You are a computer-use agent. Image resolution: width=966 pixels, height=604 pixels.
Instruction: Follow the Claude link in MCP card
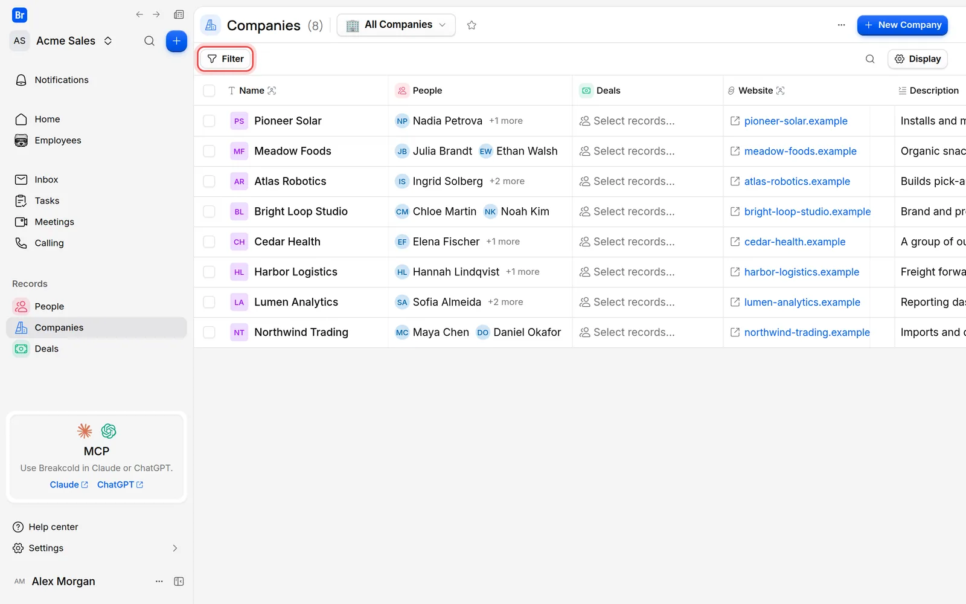click(69, 484)
